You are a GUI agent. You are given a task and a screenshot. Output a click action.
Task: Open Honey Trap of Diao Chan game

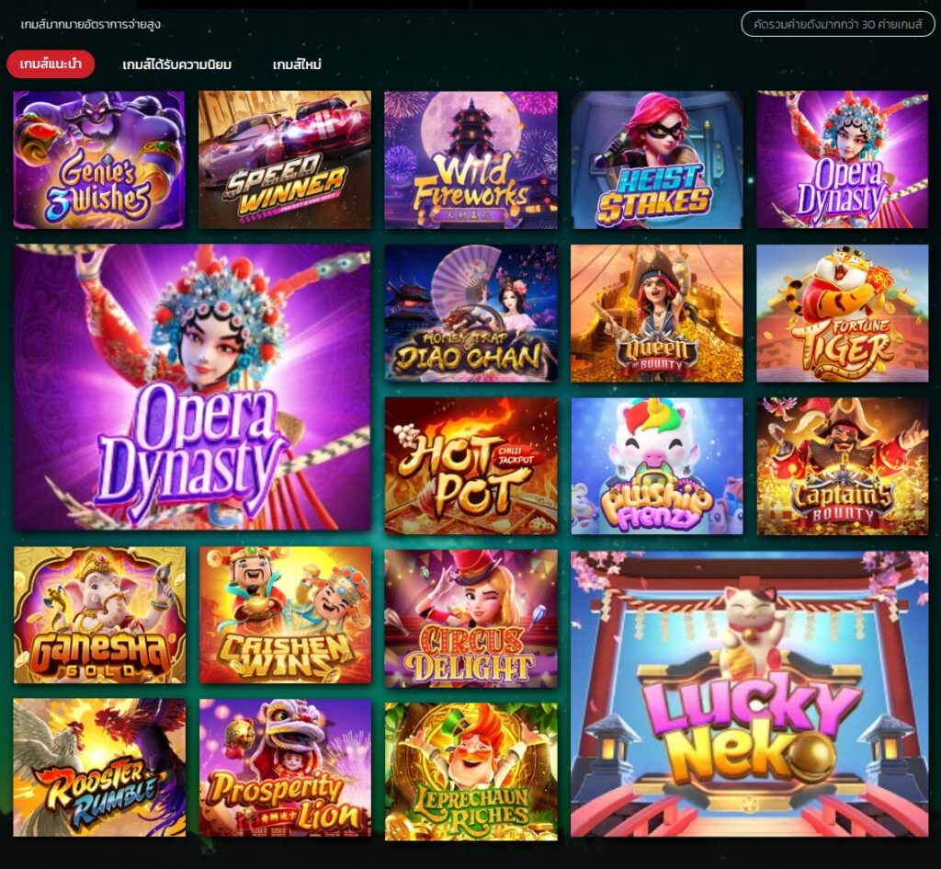click(471, 313)
